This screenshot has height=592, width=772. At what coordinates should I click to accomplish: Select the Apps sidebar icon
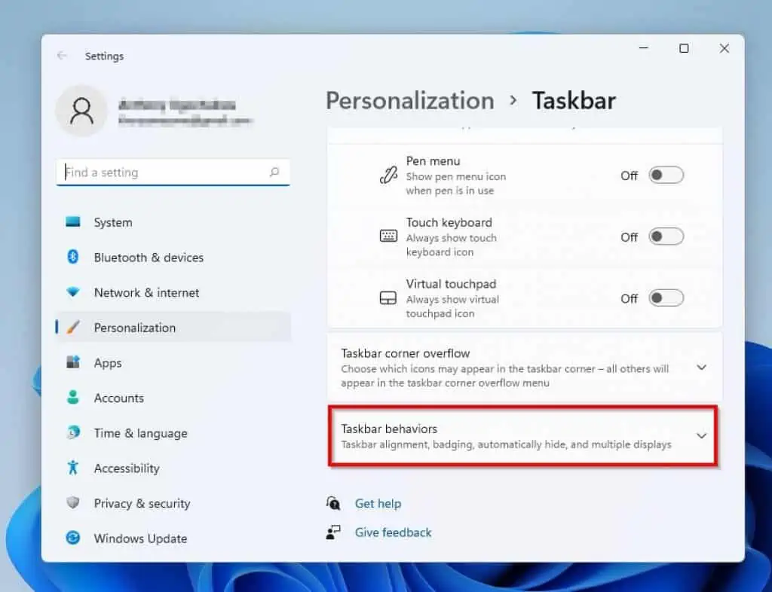[x=72, y=363]
